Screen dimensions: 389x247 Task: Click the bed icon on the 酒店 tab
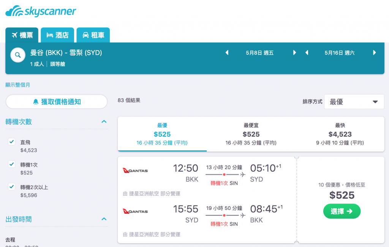tap(50, 35)
